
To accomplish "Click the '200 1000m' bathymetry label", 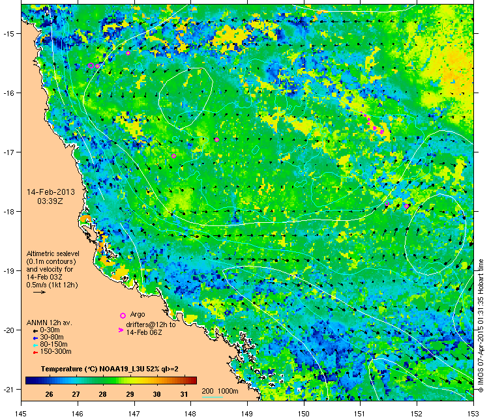I will pyautogui.click(x=220, y=391).
